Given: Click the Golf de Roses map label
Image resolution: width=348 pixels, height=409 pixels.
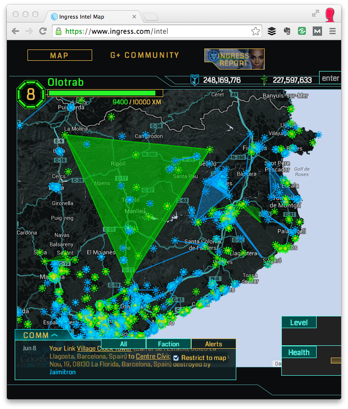Looking at the screenshot, I should tap(302, 171).
